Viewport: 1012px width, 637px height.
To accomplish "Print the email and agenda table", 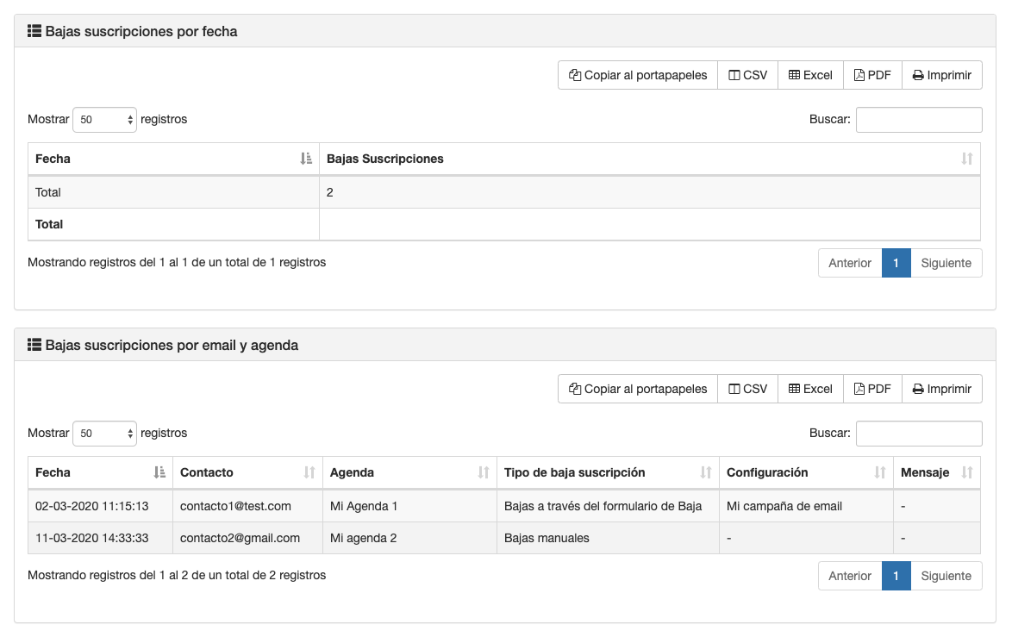I will (942, 389).
